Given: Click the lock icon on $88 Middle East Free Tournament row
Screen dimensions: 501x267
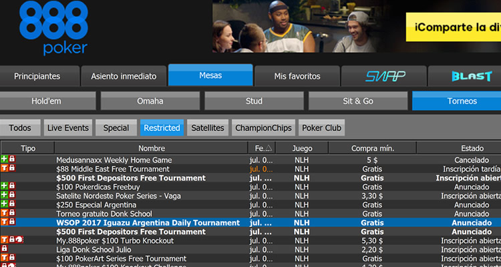Looking at the screenshot, I should click(x=12, y=168).
